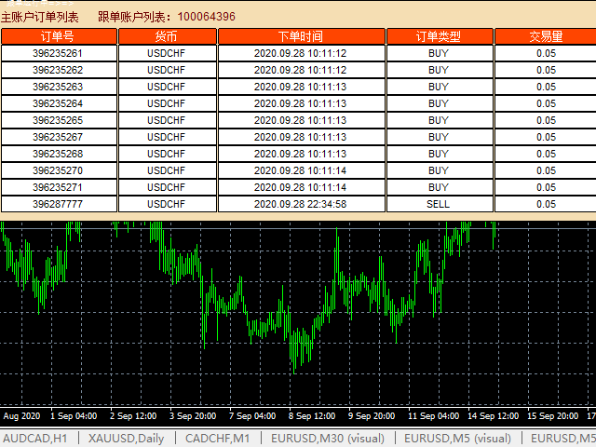Open the AUDCAD,H1 chart tab
Viewport: 596px width, 447px height.
tap(35, 439)
